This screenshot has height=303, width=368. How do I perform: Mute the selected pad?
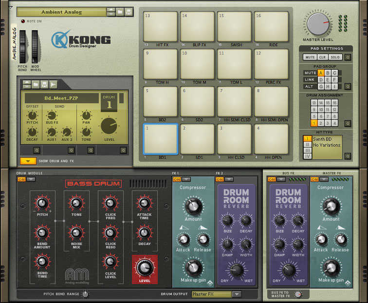[310, 57]
